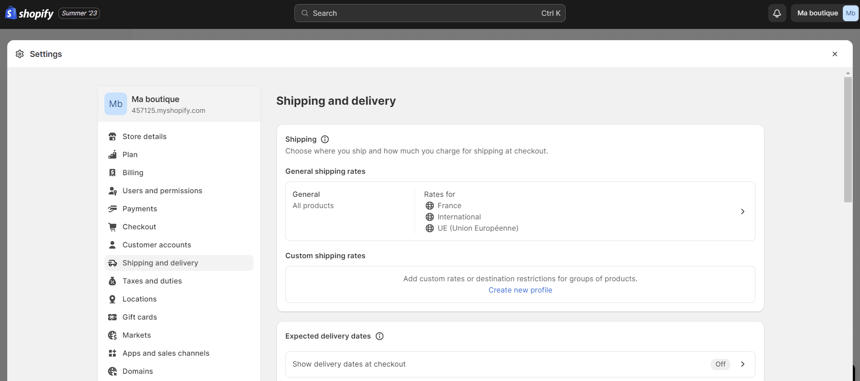This screenshot has height=381, width=860.
Task: Click the Summer '23 badge
Action: point(79,13)
